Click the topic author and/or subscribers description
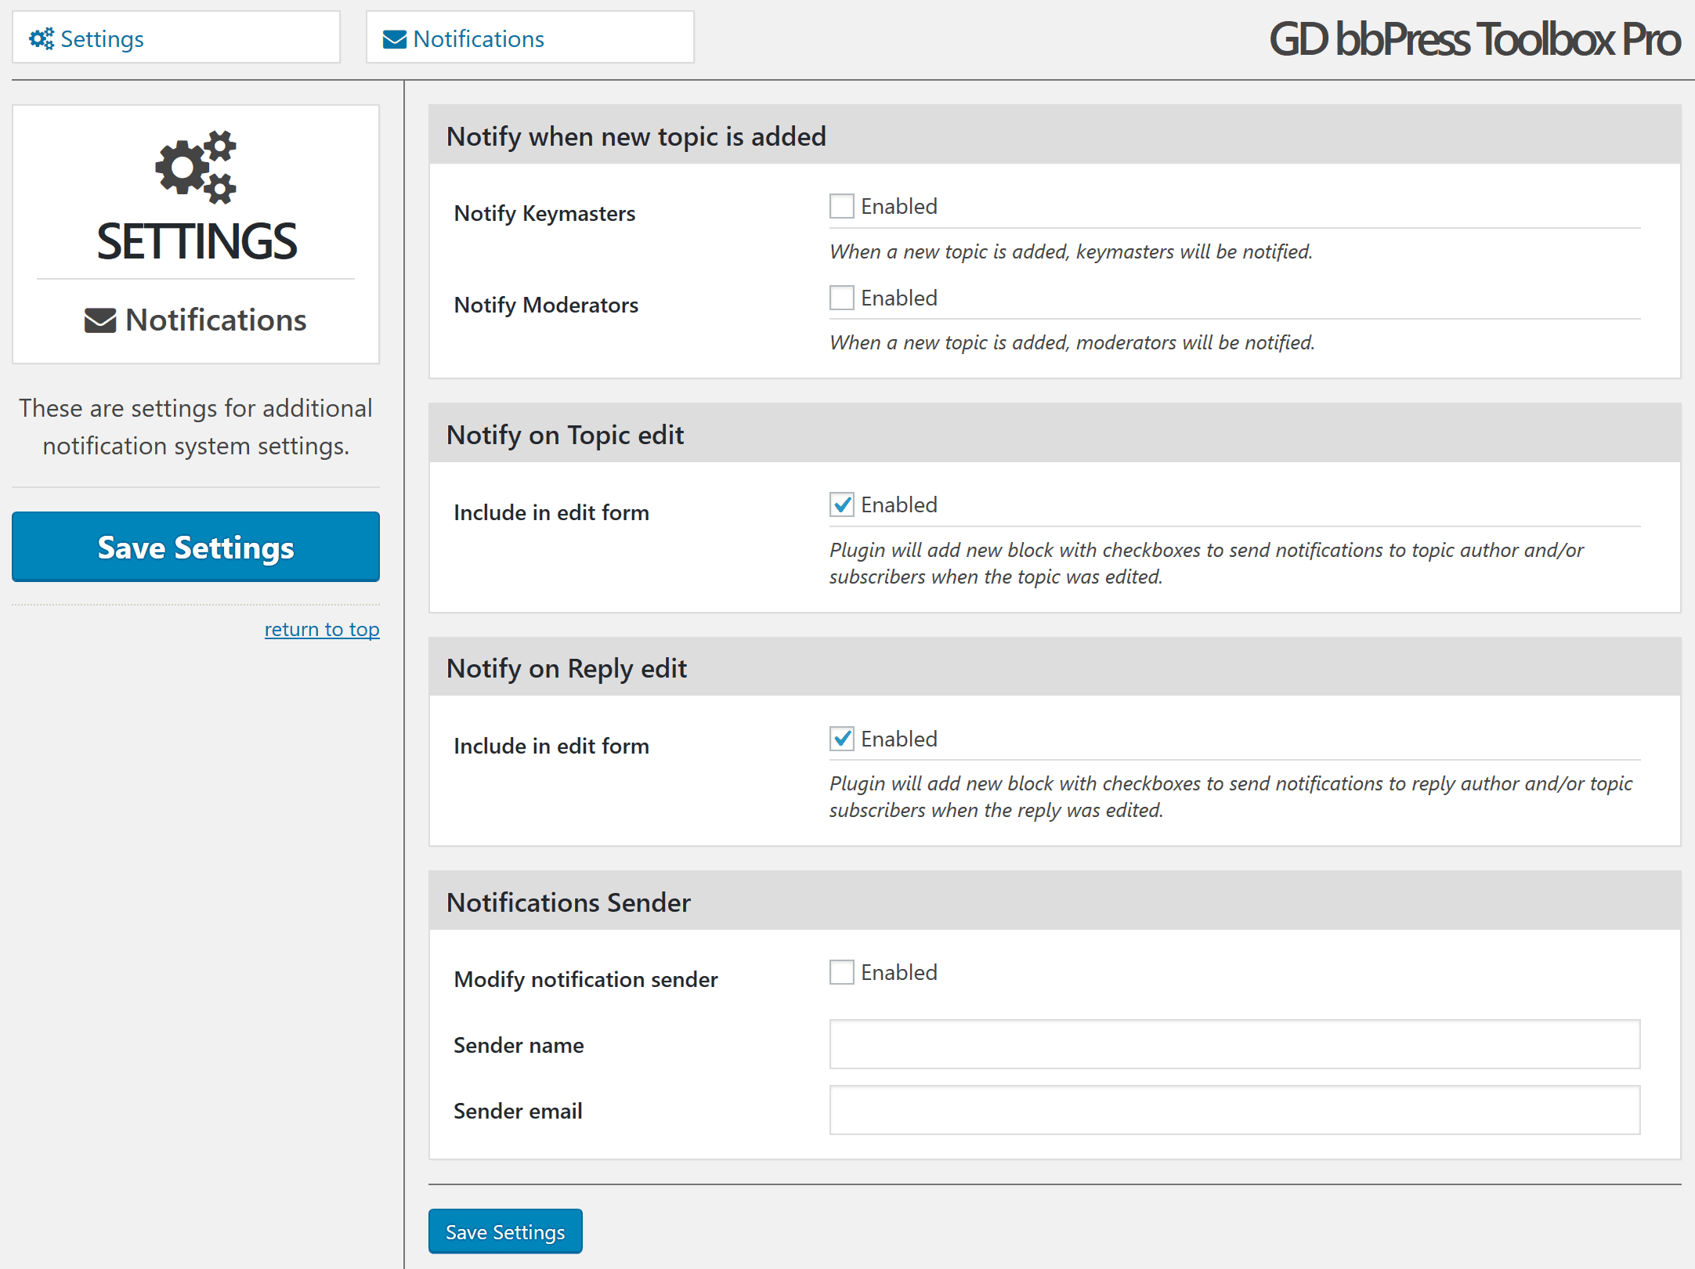This screenshot has width=1695, height=1269. pyautogui.click(x=1207, y=563)
